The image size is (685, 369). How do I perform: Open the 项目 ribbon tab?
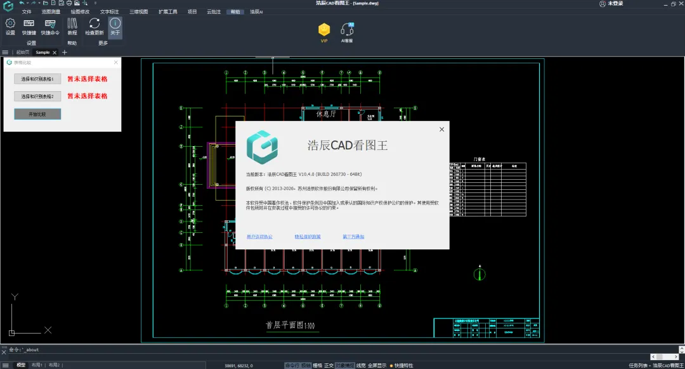[192, 12]
